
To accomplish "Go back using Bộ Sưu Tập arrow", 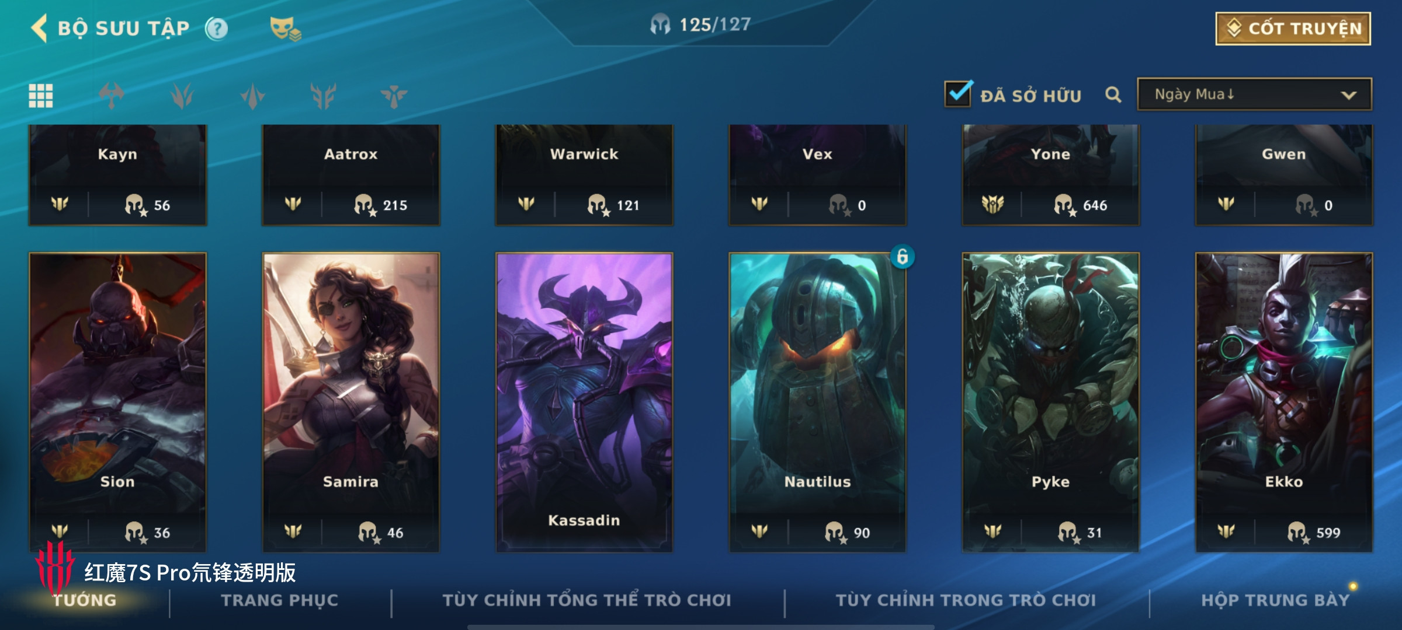I will 40,28.
